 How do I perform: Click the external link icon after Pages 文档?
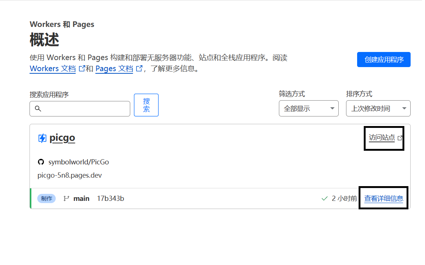[139, 69]
